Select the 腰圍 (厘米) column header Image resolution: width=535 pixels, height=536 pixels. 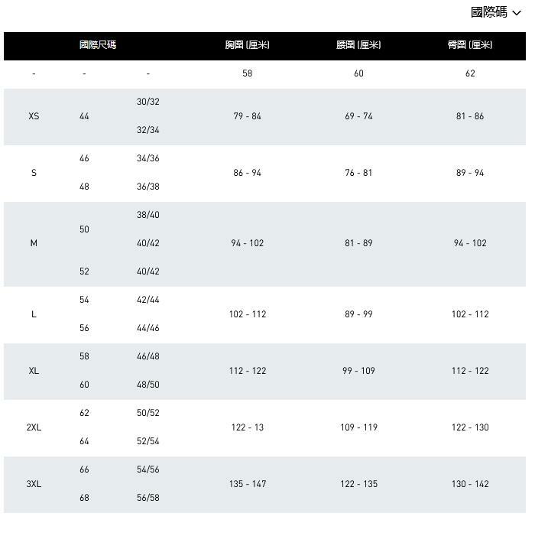pos(358,45)
